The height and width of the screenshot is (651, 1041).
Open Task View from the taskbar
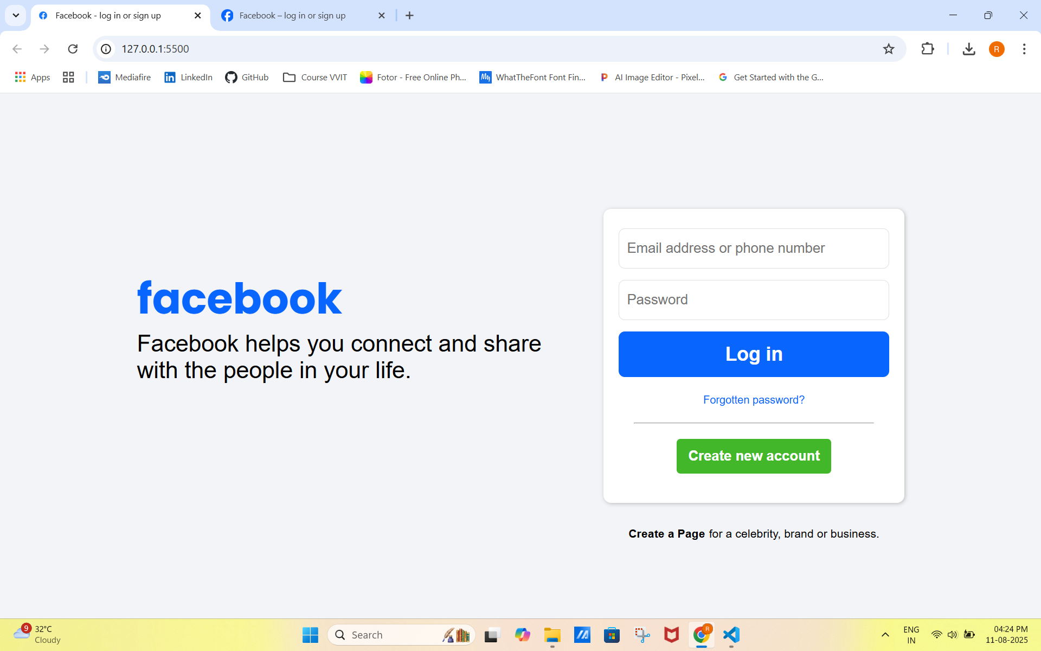[x=492, y=635]
